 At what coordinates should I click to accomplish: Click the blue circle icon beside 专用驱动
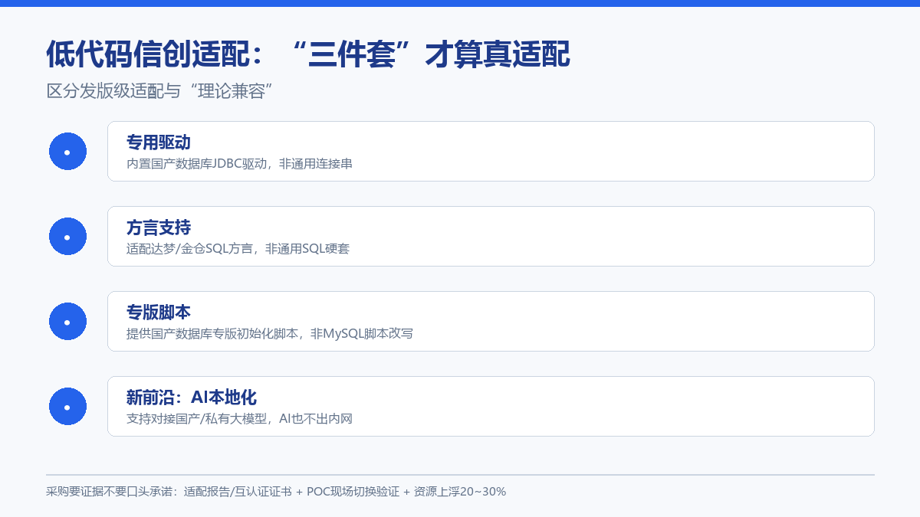[67, 152]
